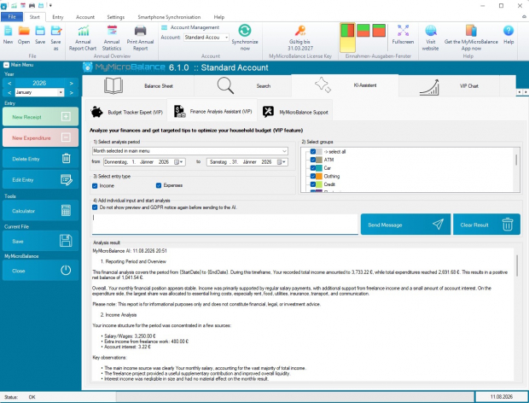Click Send Message button
This screenshot has width=529, height=403.
click(x=405, y=225)
